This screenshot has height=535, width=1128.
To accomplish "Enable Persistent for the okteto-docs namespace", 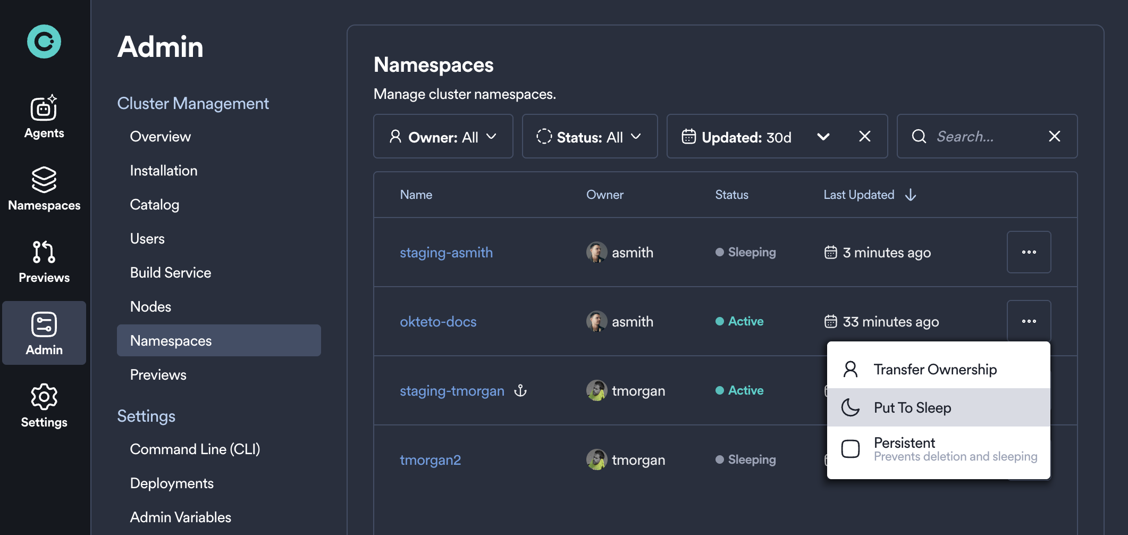I will tap(904, 448).
